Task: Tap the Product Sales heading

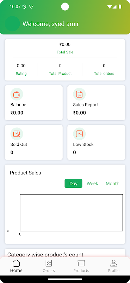Action: pos(25,173)
